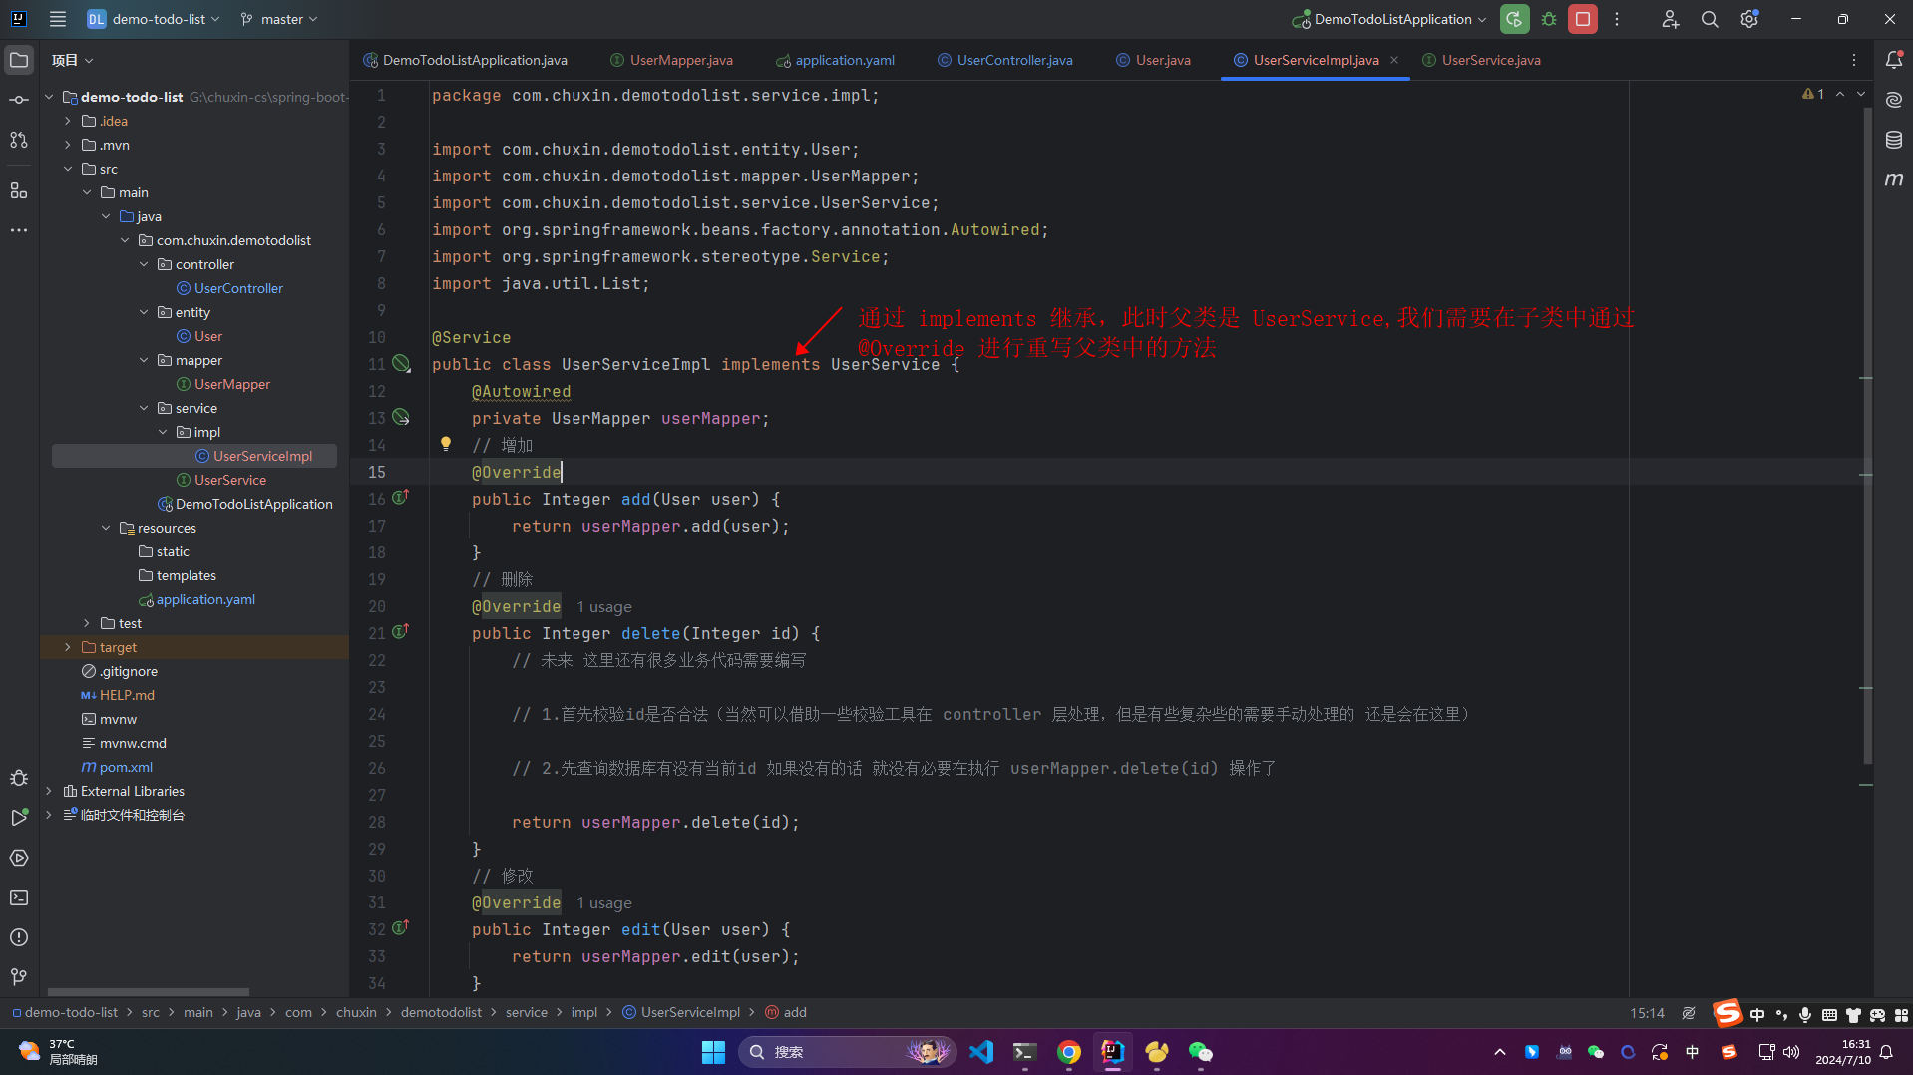
Task: Open the 项目 view dropdown
Action: coord(72,60)
